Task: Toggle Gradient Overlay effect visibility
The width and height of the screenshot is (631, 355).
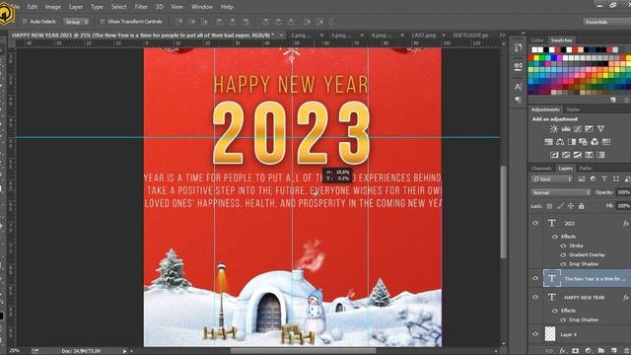Action: 563,254
